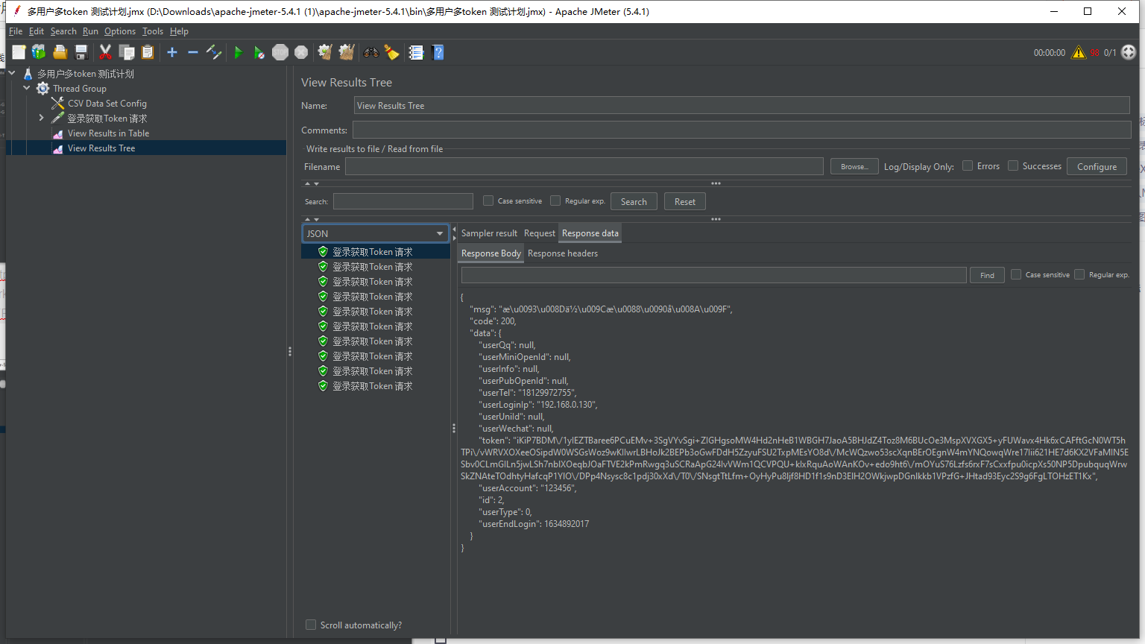1145x644 pixels.
Task: Open the File menu
Action: (x=16, y=31)
